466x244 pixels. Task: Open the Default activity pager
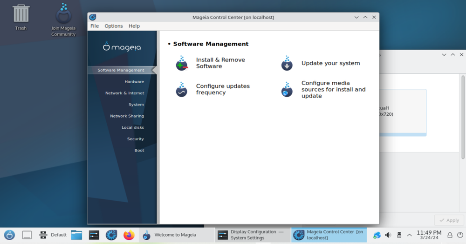[x=53, y=235]
